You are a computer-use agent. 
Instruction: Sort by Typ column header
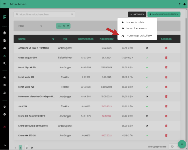(x=65, y=39)
